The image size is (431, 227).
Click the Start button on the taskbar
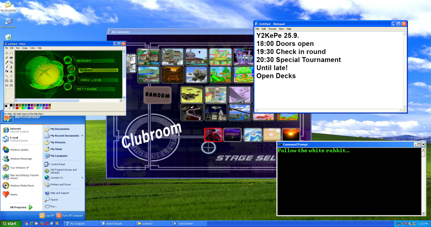pyautogui.click(x=10, y=224)
